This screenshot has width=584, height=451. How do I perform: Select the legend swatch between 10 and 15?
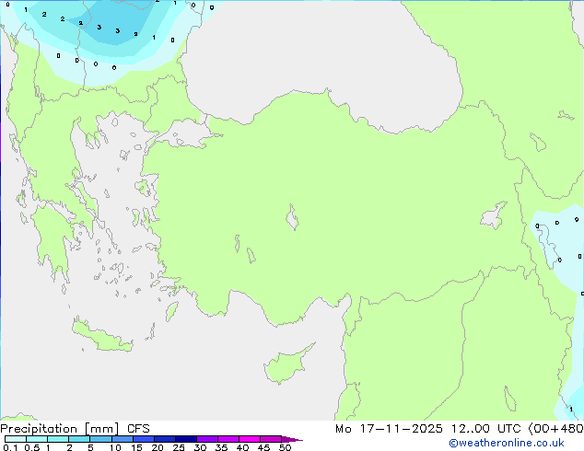coord(122,439)
